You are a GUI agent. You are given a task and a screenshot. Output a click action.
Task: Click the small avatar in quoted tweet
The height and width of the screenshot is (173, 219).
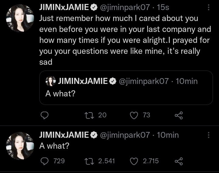click(50, 81)
